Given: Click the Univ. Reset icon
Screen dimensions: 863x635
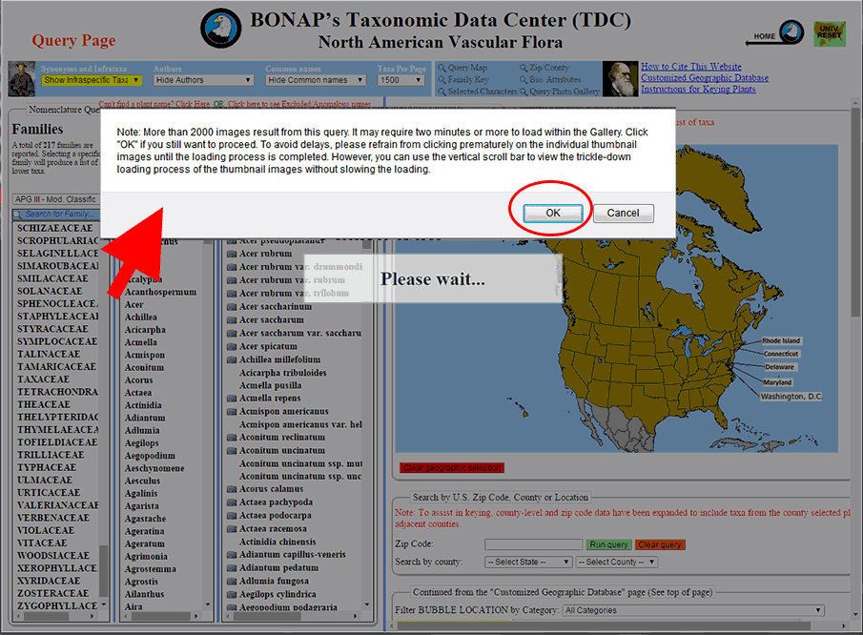Looking at the screenshot, I should click(x=829, y=33).
